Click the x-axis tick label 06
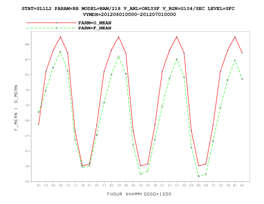This screenshot has height=204, width=264. click(53, 185)
